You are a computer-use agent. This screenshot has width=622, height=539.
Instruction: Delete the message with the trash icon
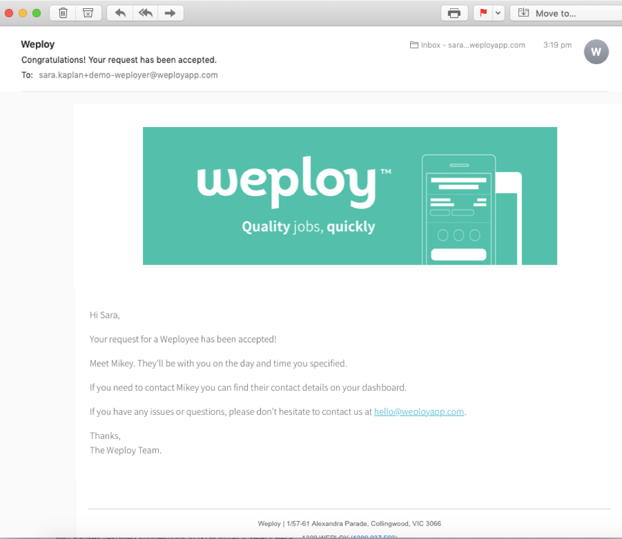(63, 13)
